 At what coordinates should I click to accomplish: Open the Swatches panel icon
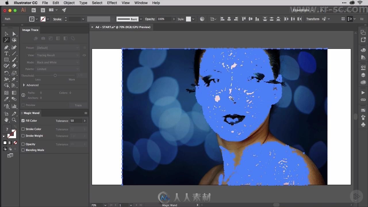coord(363,110)
